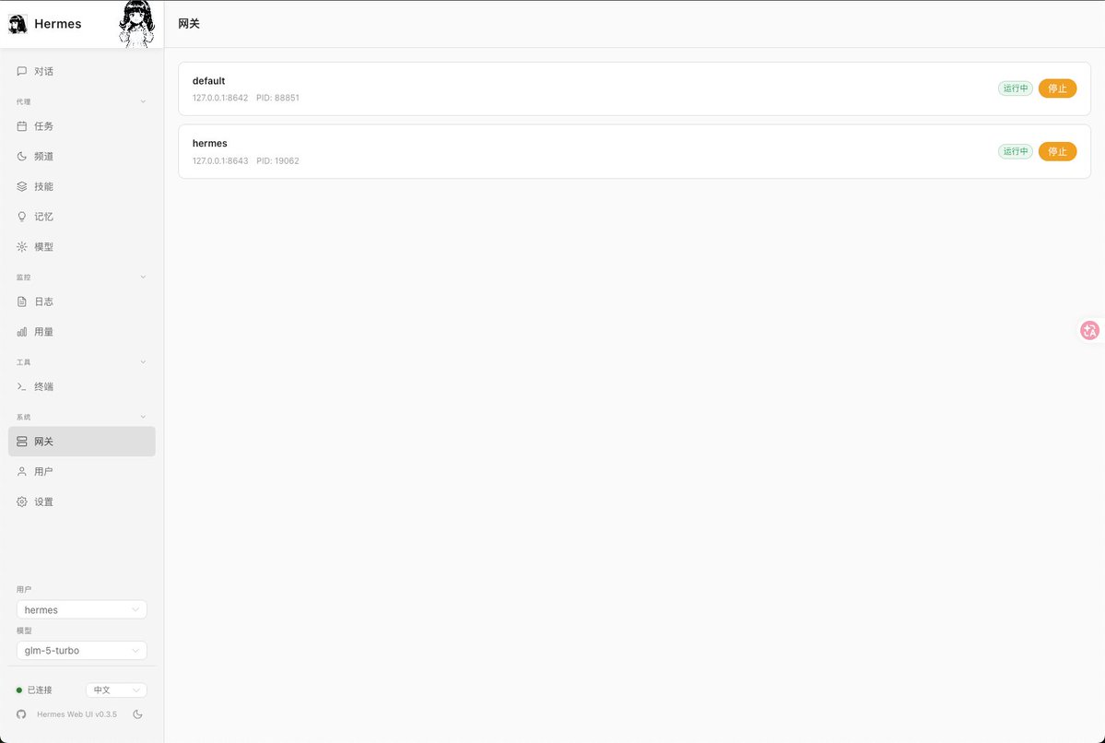Click the Hermes title text
1105x743 pixels.
[x=58, y=24]
